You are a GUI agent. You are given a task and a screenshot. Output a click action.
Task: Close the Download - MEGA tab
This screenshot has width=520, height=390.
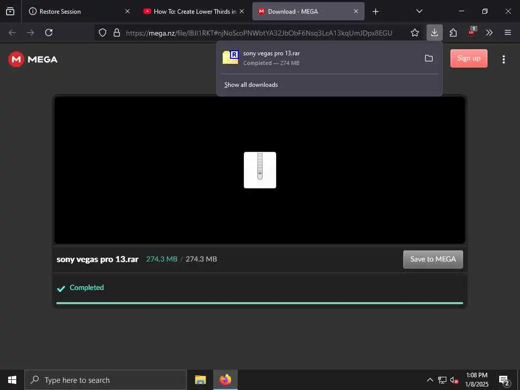click(356, 11)
